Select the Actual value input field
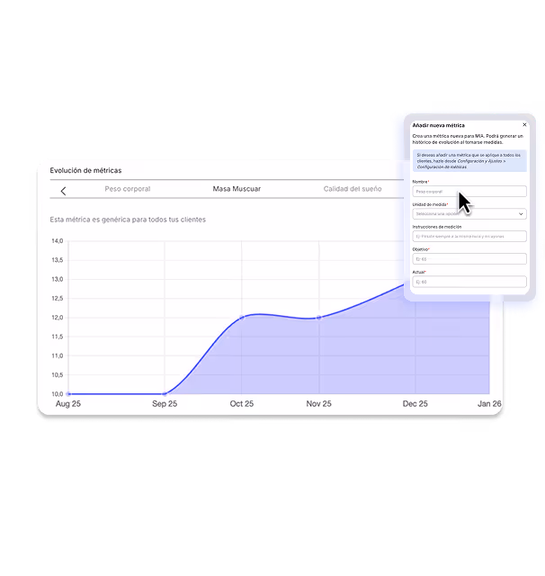 (x=469, y=282)
